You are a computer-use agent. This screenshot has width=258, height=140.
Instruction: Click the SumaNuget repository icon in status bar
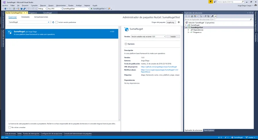point(232,137)
